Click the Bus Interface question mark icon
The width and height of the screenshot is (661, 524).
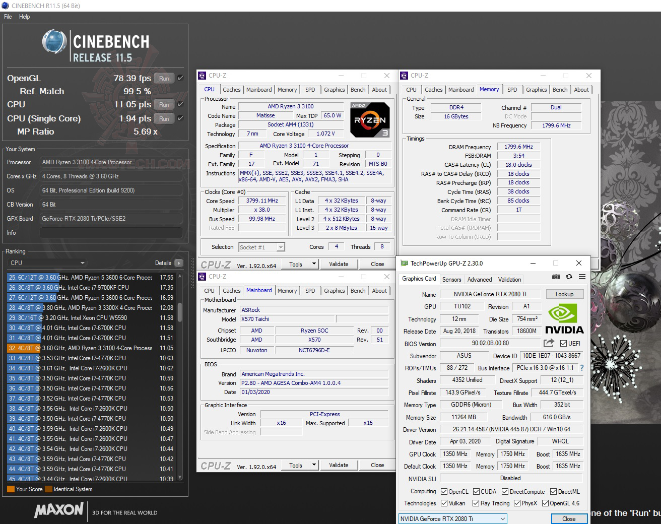pos(582,368)
